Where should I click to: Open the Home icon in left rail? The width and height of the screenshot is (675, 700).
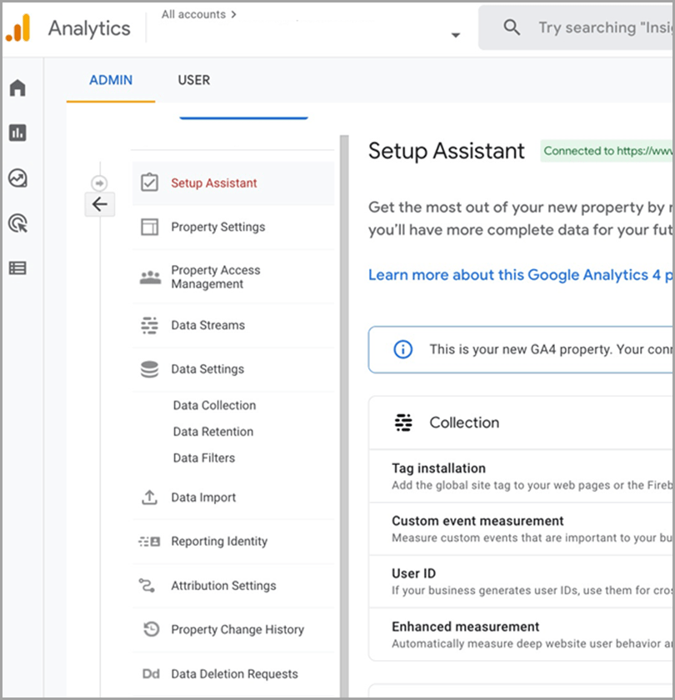tap(17, 87)
